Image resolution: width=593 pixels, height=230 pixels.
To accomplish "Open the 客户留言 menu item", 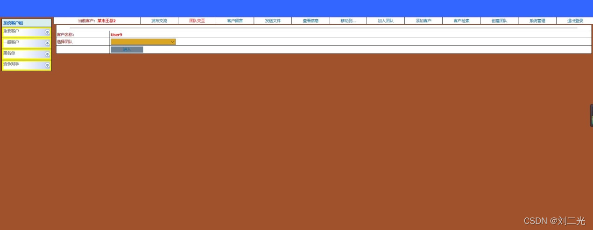I will tap(235, 21).
